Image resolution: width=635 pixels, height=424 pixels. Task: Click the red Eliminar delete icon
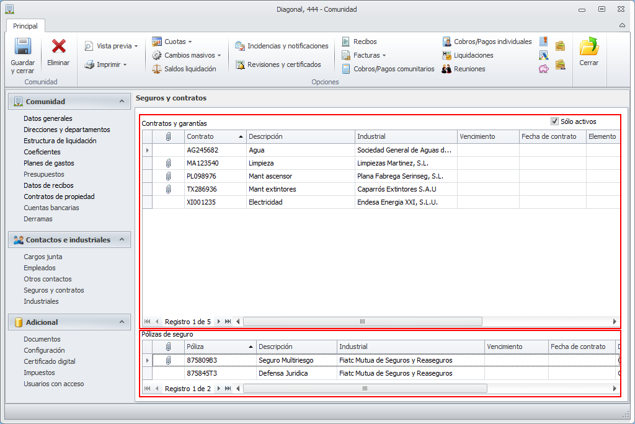click(x=59, y=47)
